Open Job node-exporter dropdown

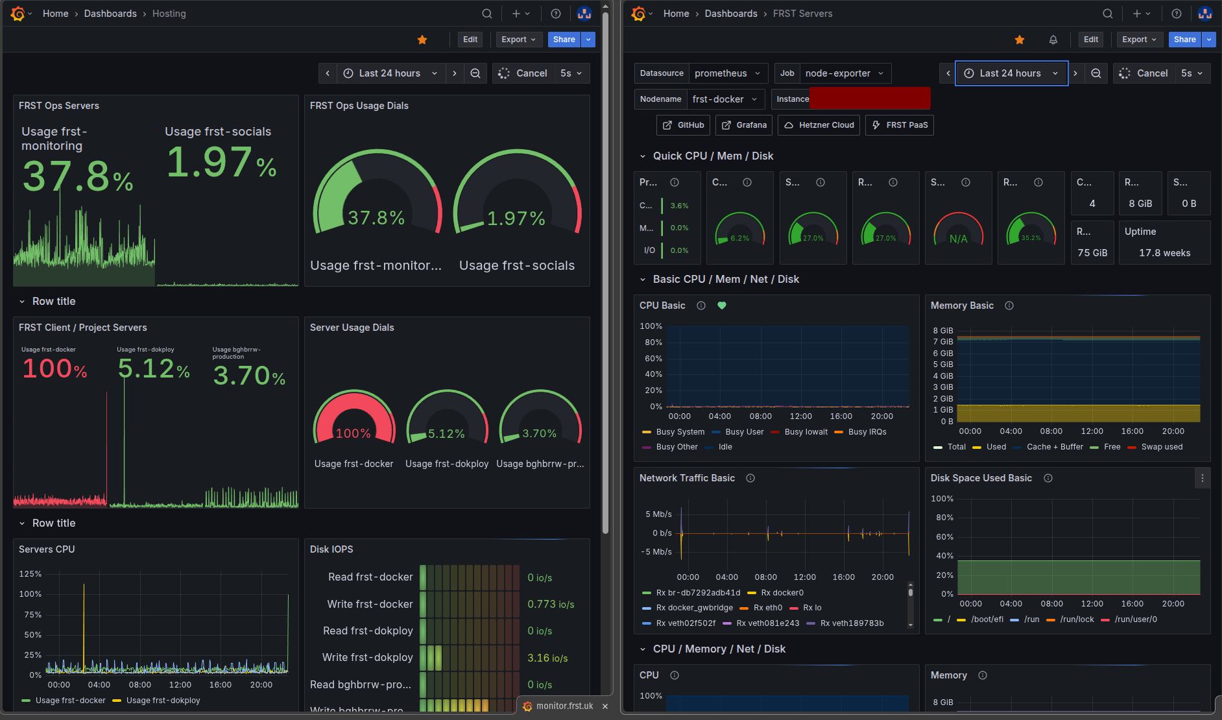[x=845, y=73]
